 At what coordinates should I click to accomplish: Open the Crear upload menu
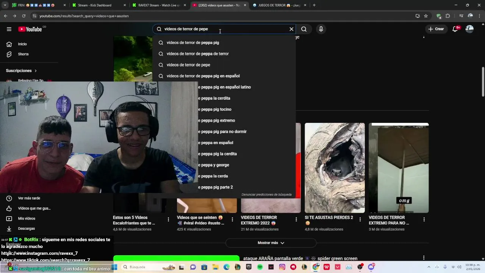[436, 29]
